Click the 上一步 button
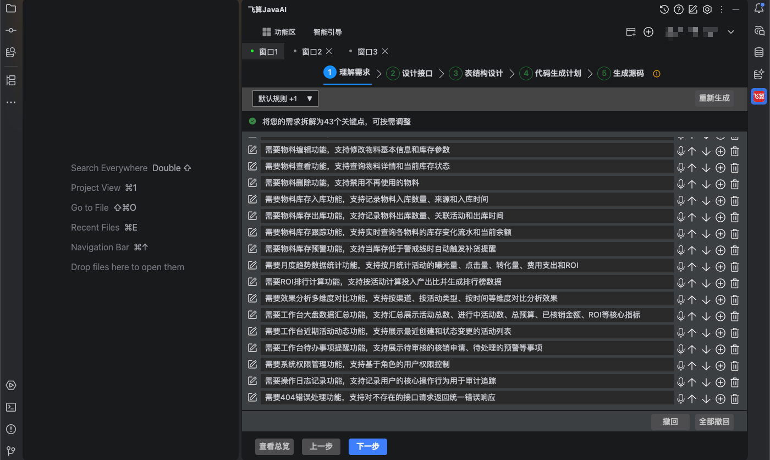Viewport: 770px width, 460px height. pos(321,447)
